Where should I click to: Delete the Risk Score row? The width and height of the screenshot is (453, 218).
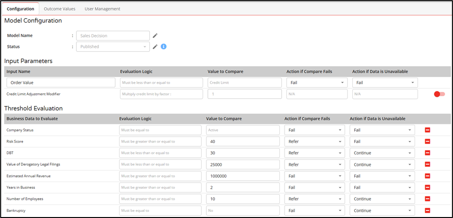(x=427, y=142)
